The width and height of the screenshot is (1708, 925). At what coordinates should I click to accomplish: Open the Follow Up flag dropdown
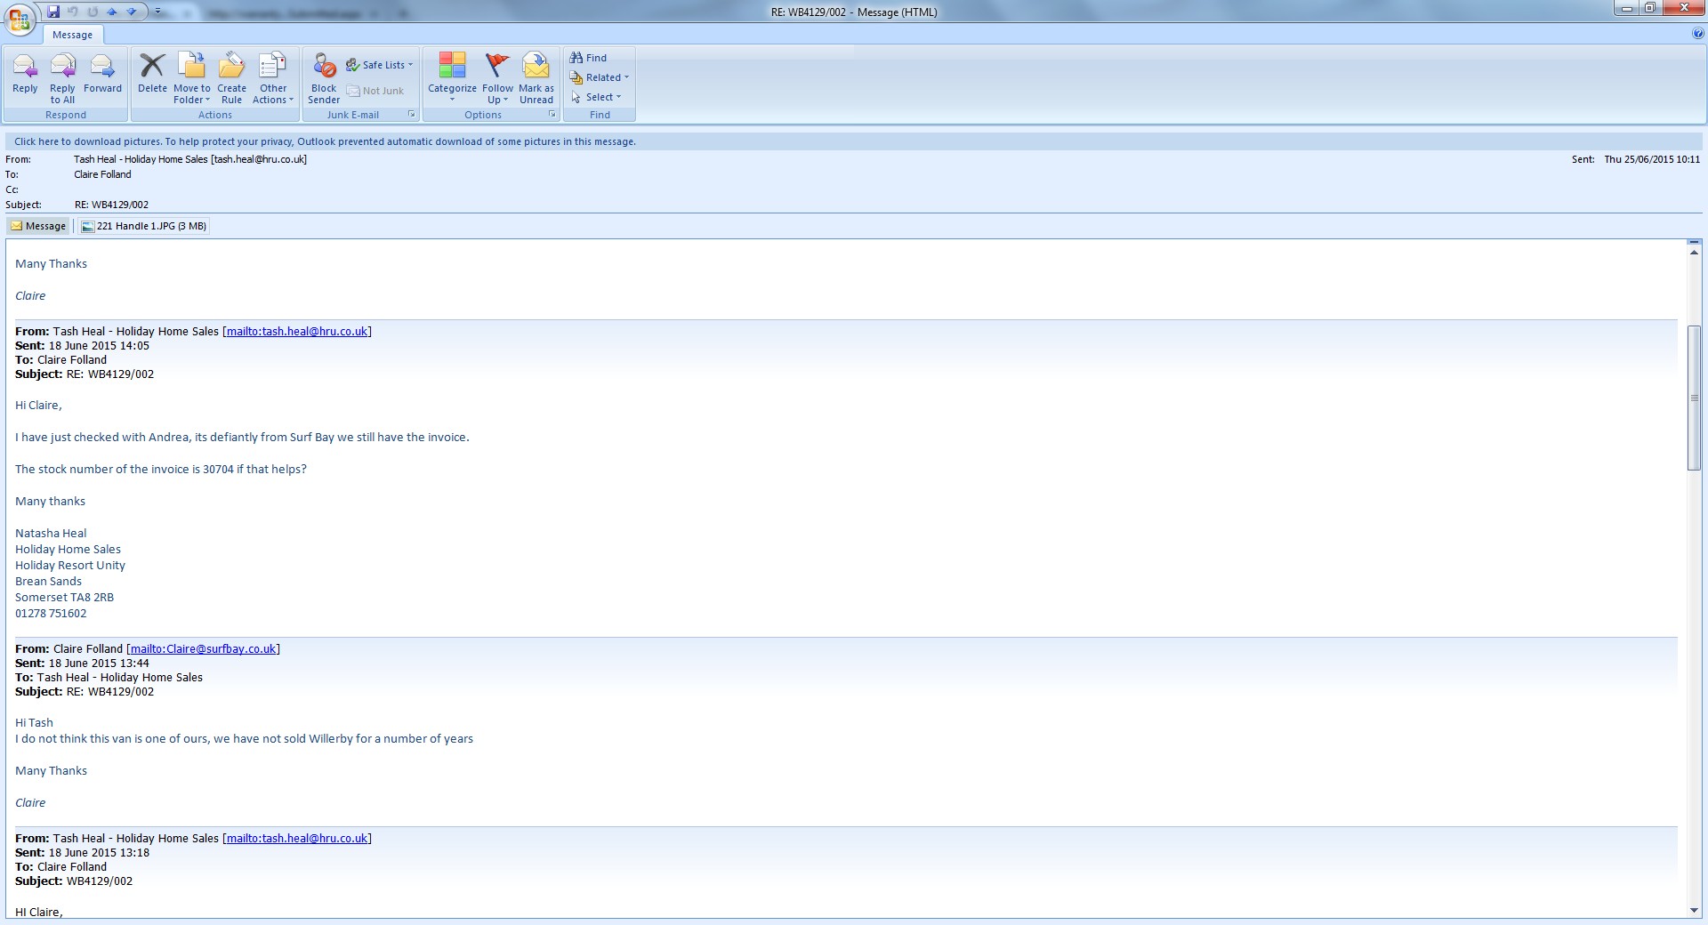(497, 93)
